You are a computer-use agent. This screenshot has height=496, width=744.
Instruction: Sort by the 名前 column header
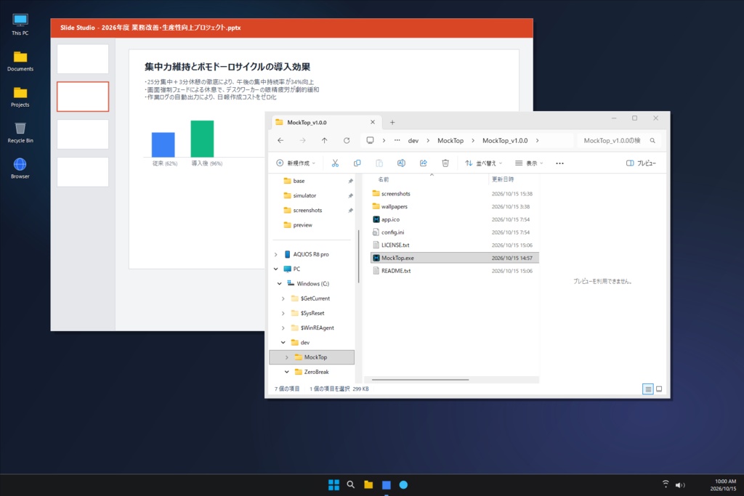click(x=384, y=179)
